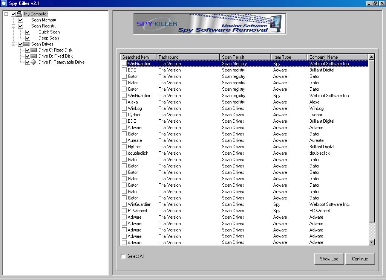Enable the Select All checkbox
The width and height of the screenshot is (386, 280).
[x=123, y=256]
